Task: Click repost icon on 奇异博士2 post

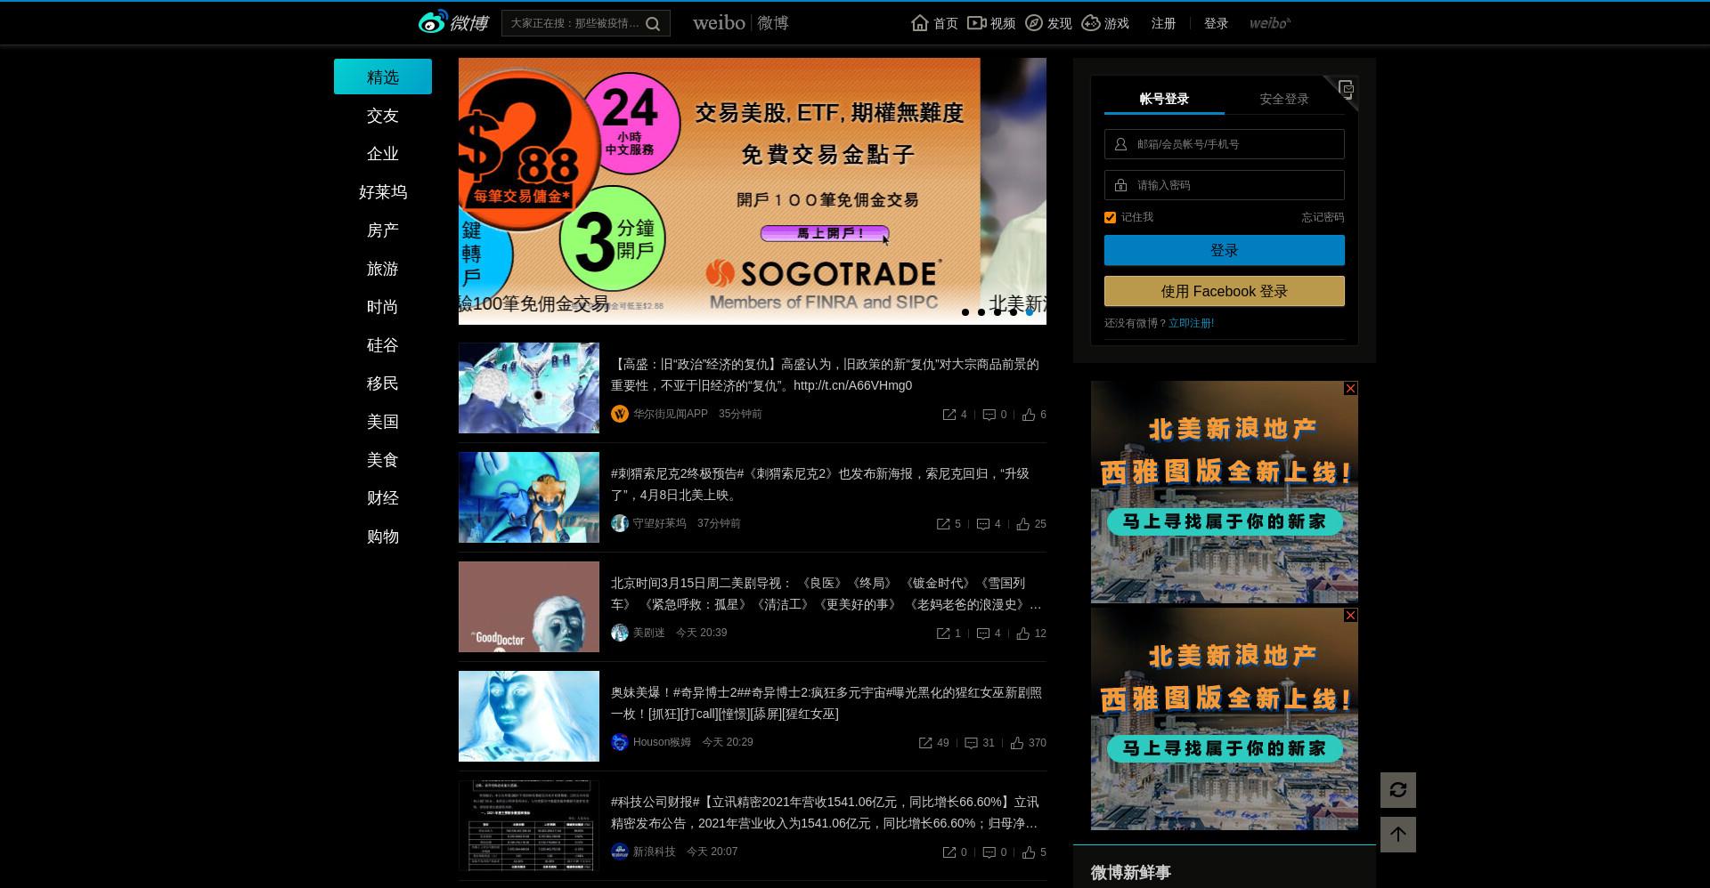Action: click(x=925, y=743)
